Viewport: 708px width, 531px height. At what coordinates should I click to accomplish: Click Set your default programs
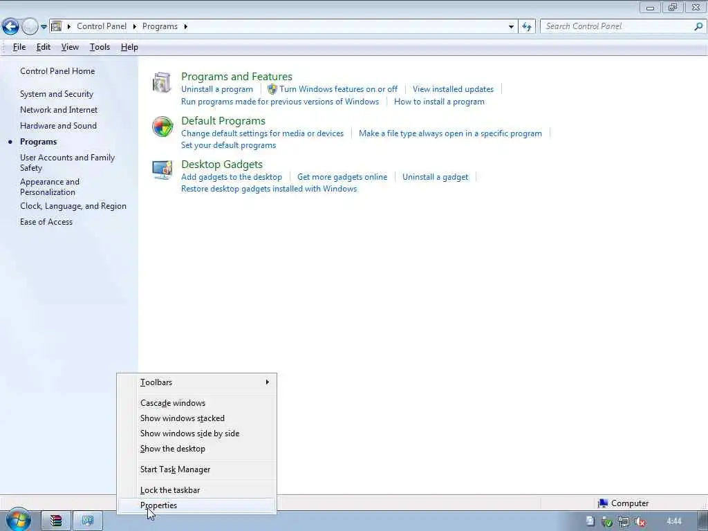point(228,145)
